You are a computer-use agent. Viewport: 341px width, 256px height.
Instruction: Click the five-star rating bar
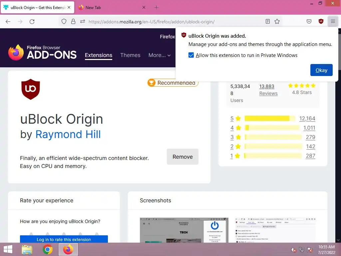pyautogui.click(x=270, y=118)
